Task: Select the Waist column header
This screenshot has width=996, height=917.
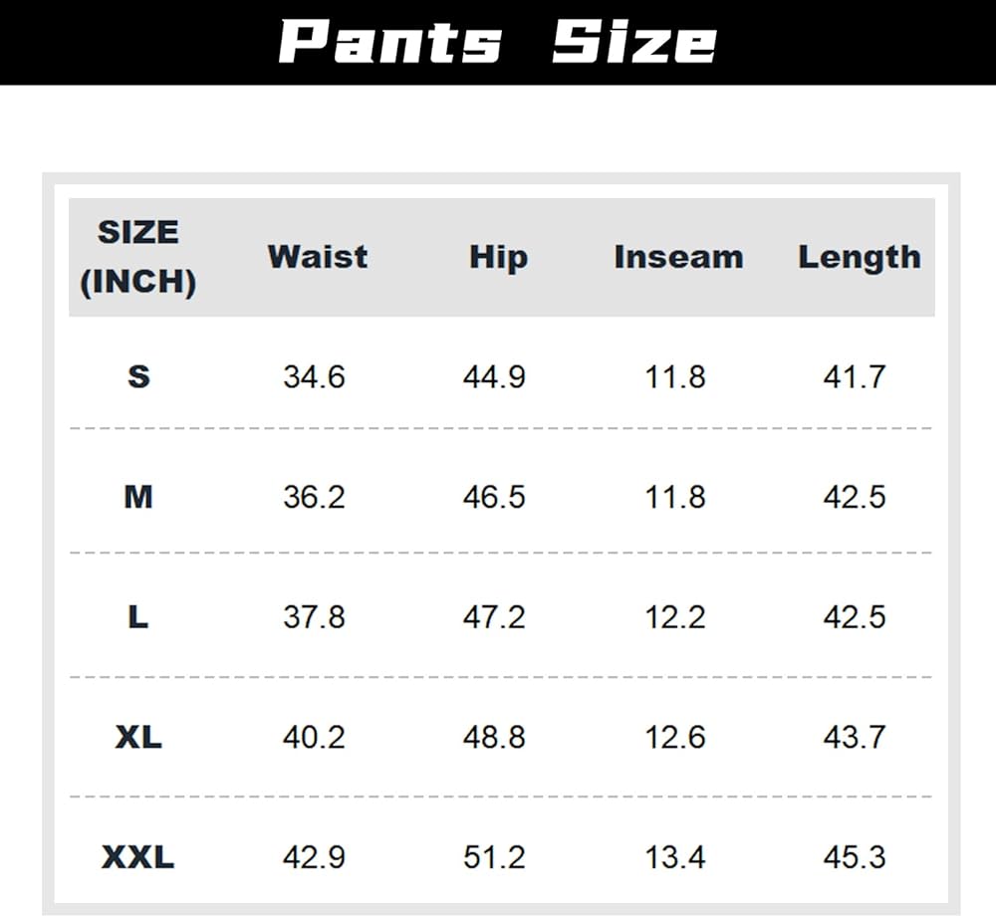Action: [x=318, y=257]
